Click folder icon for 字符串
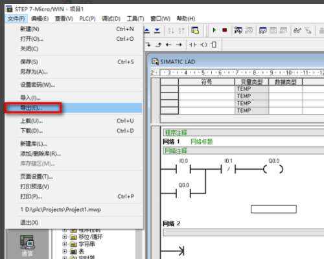 [x=74, y=244]
